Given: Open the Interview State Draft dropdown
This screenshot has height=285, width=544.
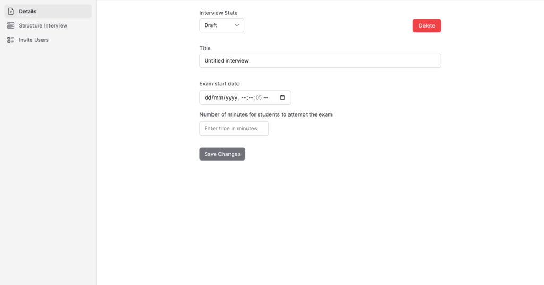Looking at the screenshot, I should point(222,25).
